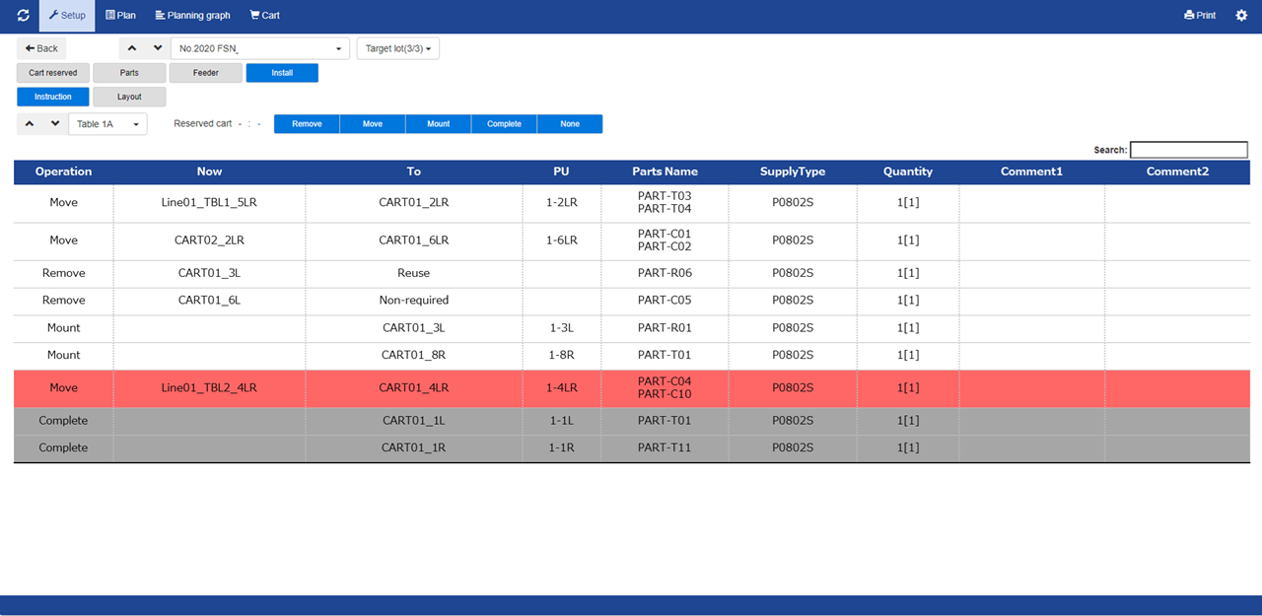Open the Cart tab
This screenshot has height=616, width=1262.
[264, 16]
